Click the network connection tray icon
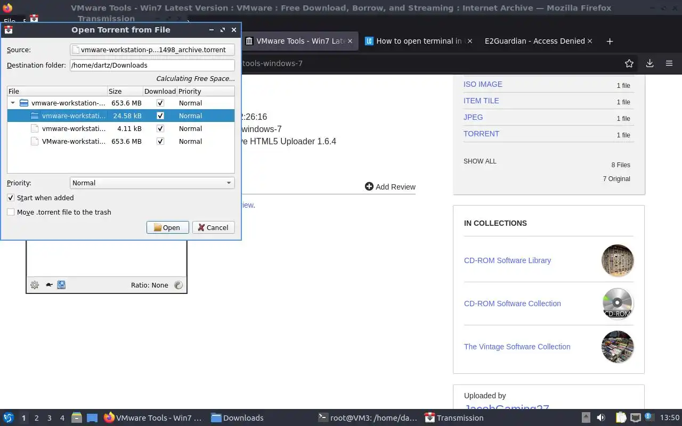The image size is (682, 426). [636, 417]
